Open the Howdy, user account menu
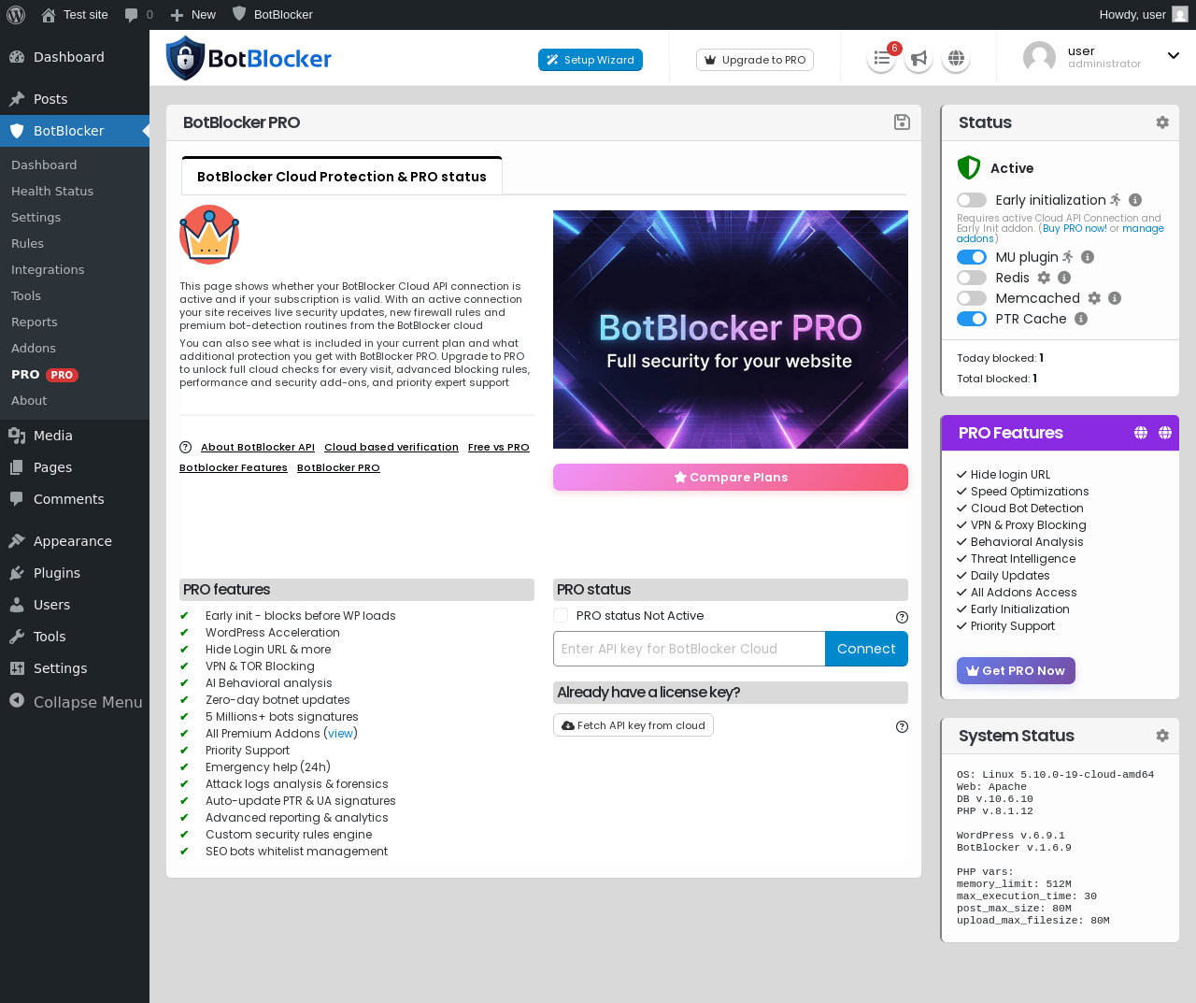 tap(1143, 15)
